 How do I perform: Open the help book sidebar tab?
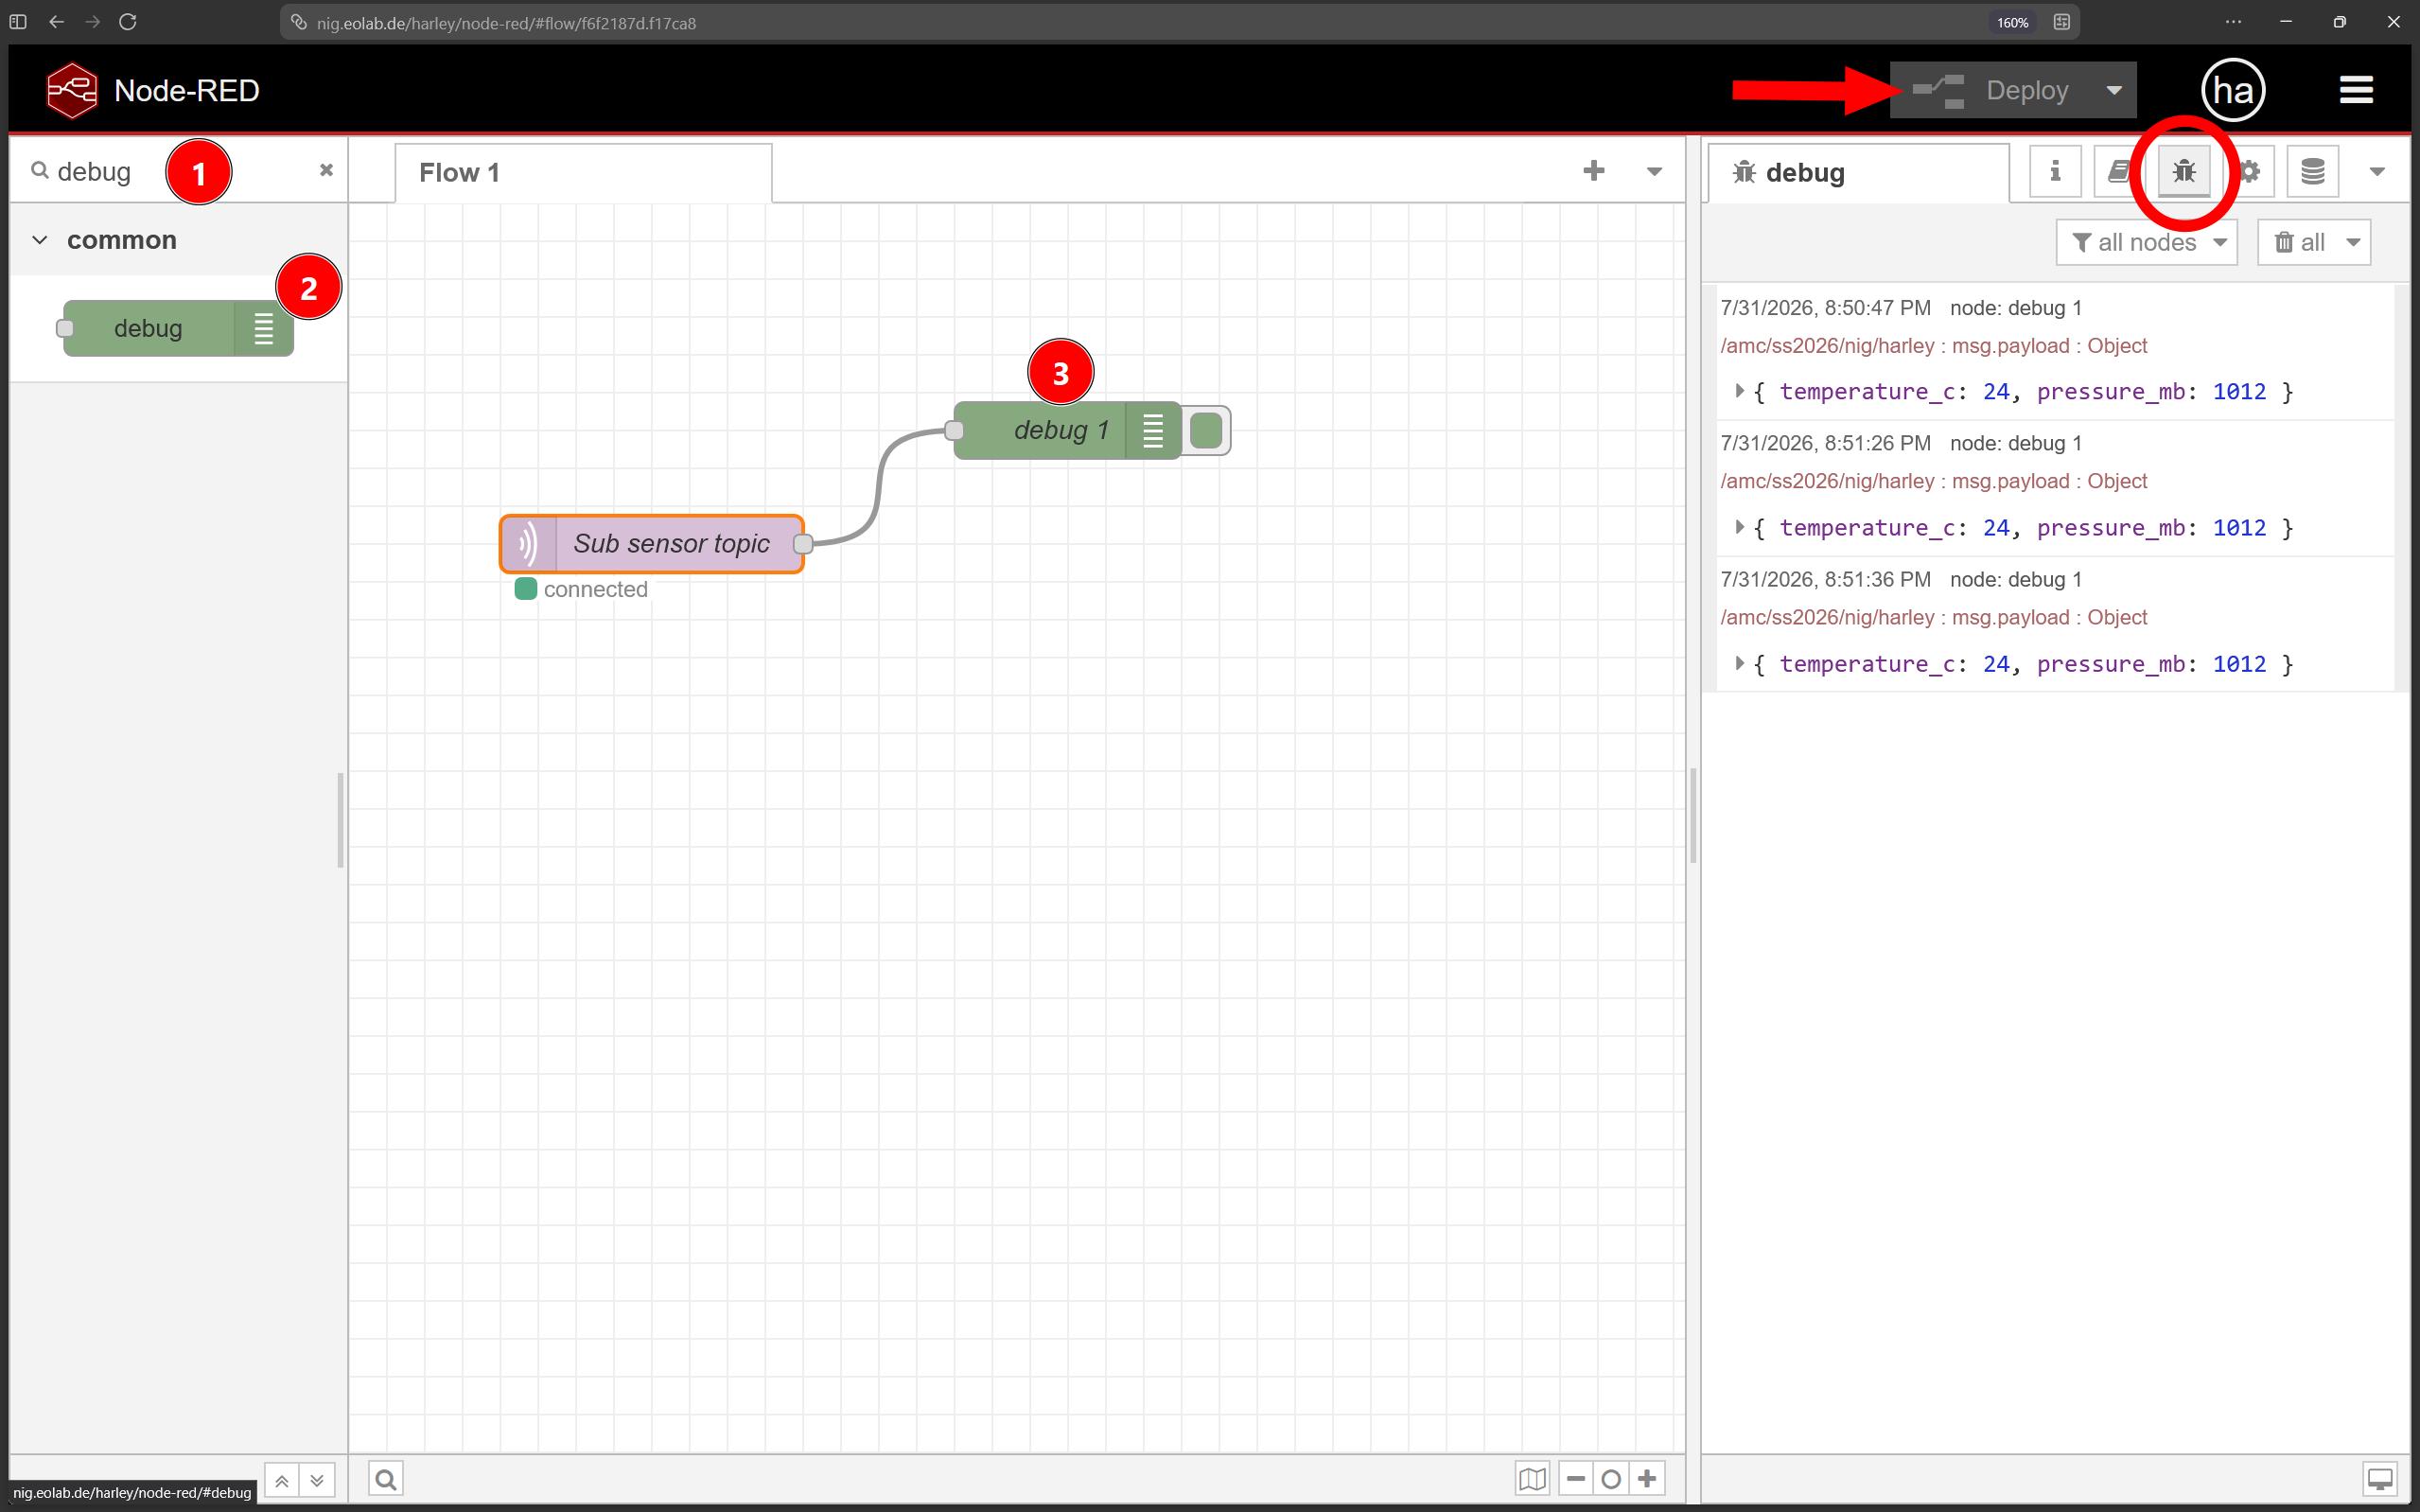(x=2119, y=172)
